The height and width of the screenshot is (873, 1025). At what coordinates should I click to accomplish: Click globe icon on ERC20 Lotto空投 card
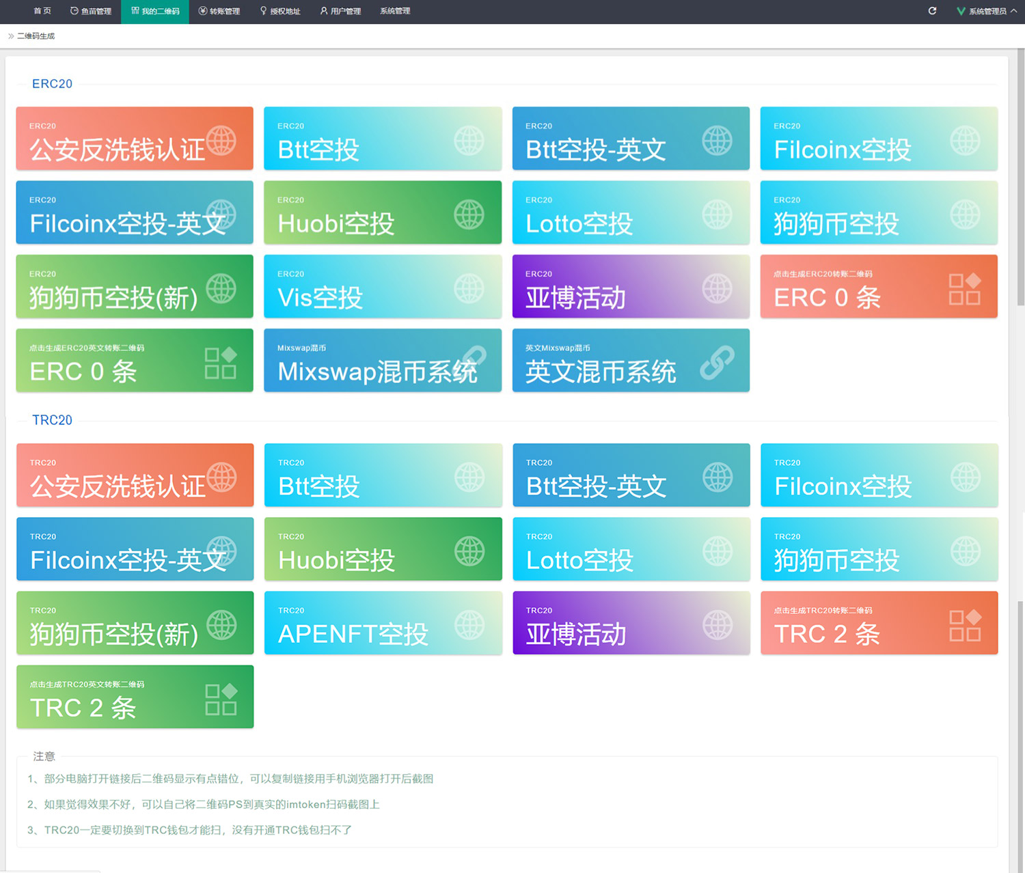point(717,214)
